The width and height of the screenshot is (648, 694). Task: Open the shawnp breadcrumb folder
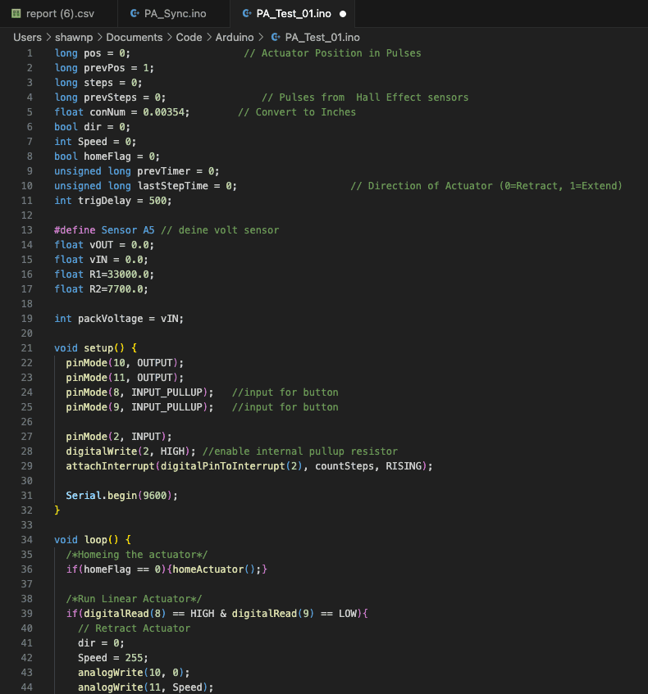[74, 38]
